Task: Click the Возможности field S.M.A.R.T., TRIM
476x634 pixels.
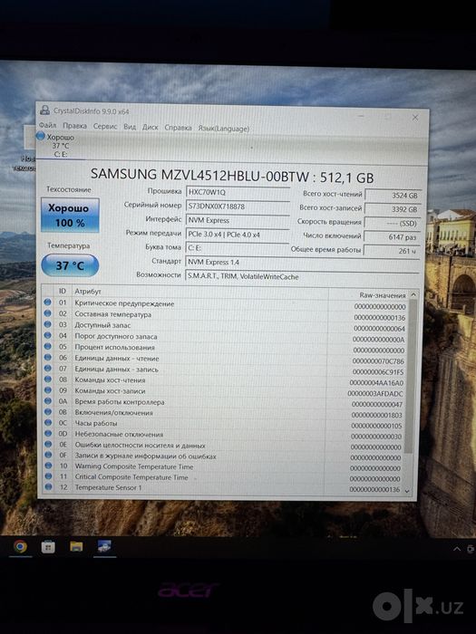Action: [x=302, y=276]
